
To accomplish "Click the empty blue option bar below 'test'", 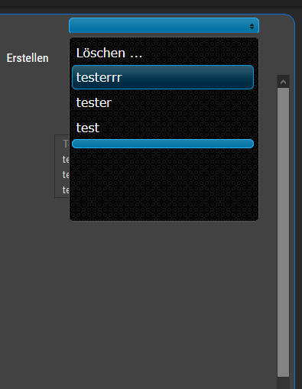I will [163, 144].
